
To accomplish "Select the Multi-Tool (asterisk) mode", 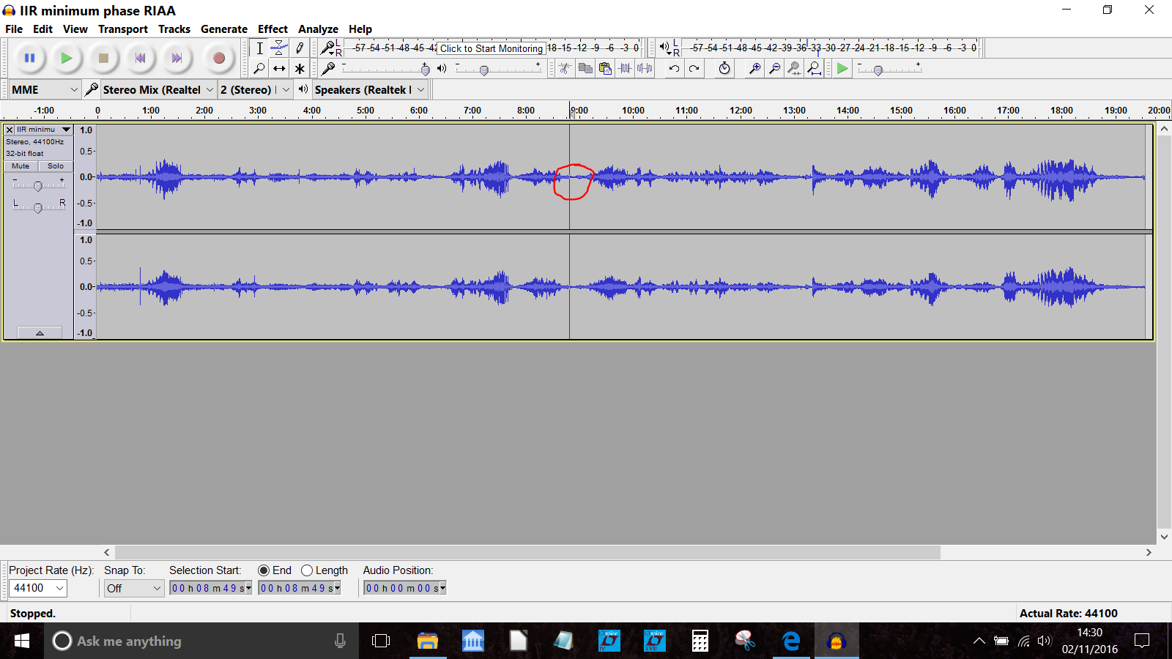I will [x=299, y=68].
